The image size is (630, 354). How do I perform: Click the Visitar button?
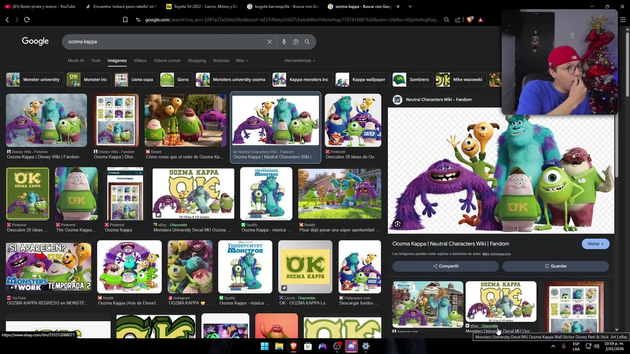pyautogui.click(x=596, y=244)
